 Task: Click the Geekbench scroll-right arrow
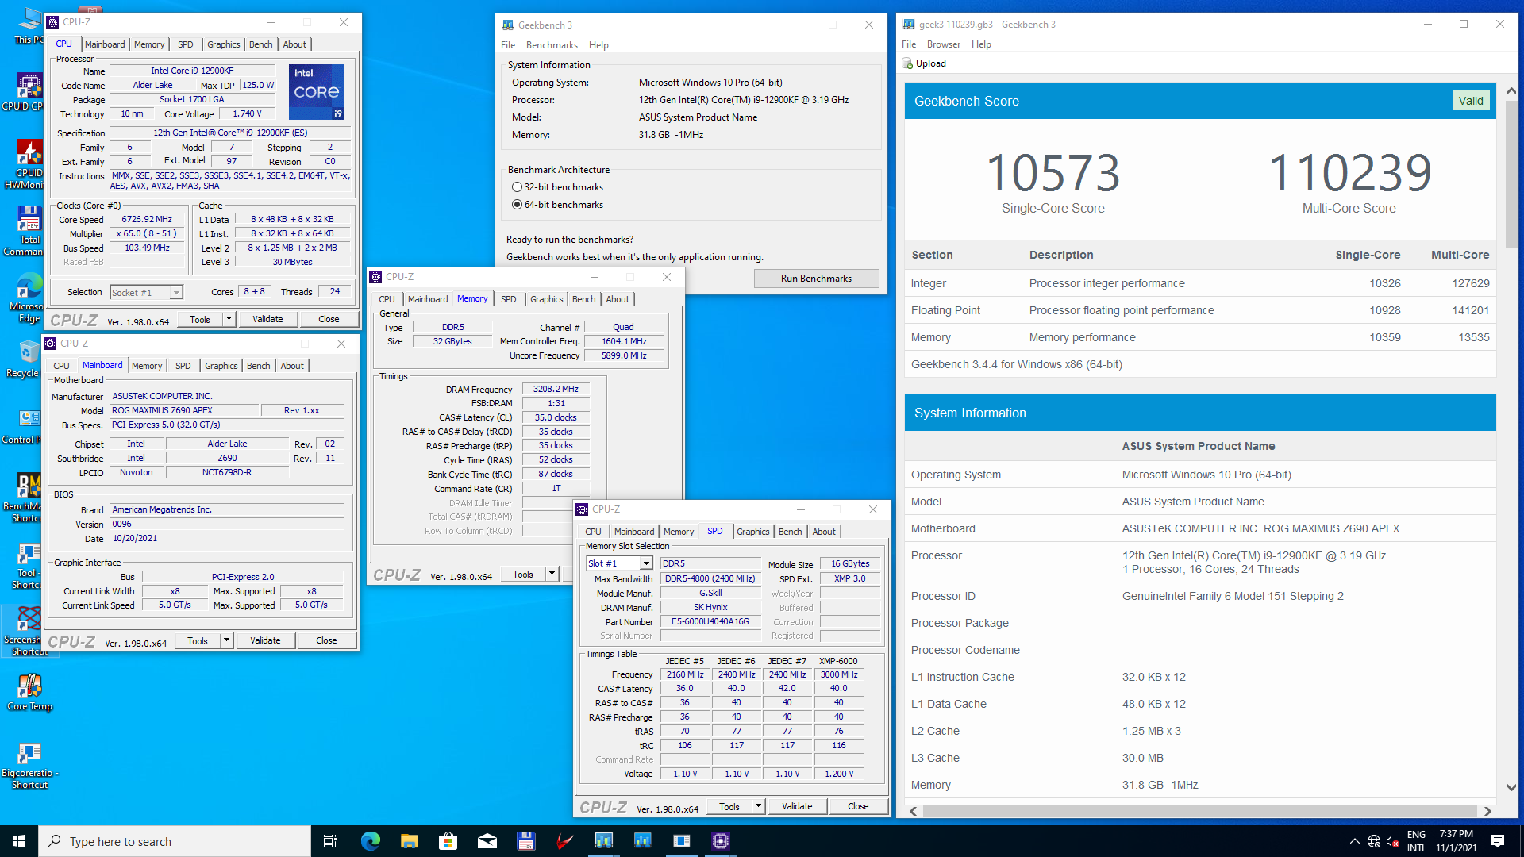[x=1487, y=811]
